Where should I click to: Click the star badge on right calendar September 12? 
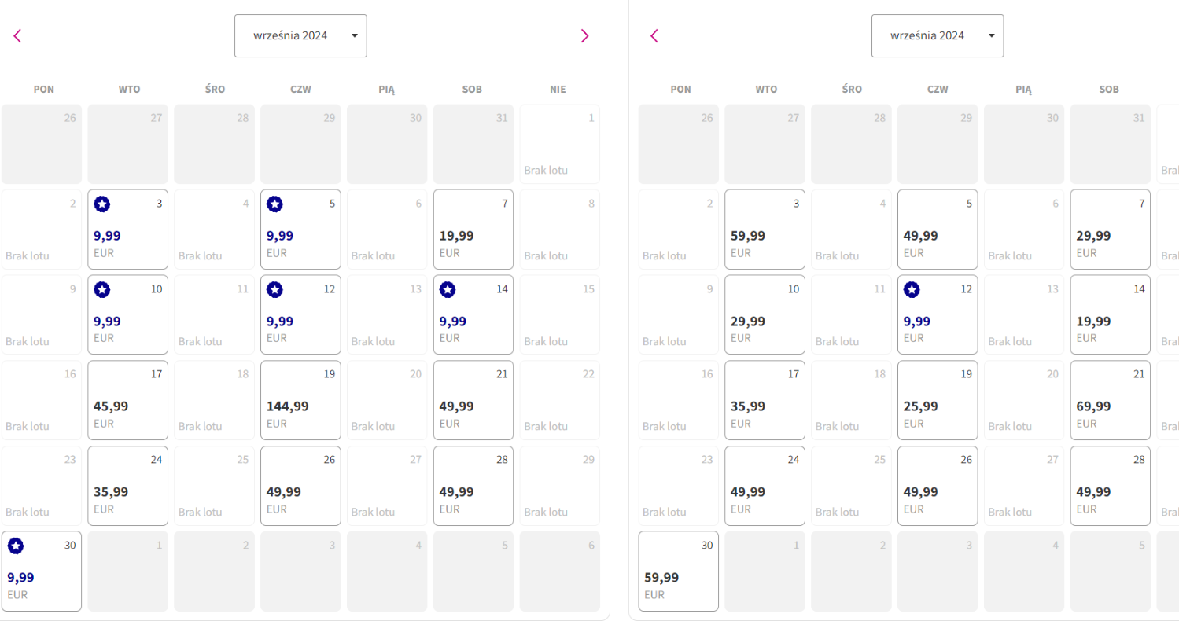(x=912, y=290)
